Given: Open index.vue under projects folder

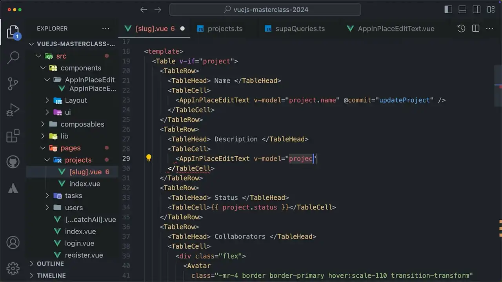Looking at the screenshot, I should [x=72, y=184].
